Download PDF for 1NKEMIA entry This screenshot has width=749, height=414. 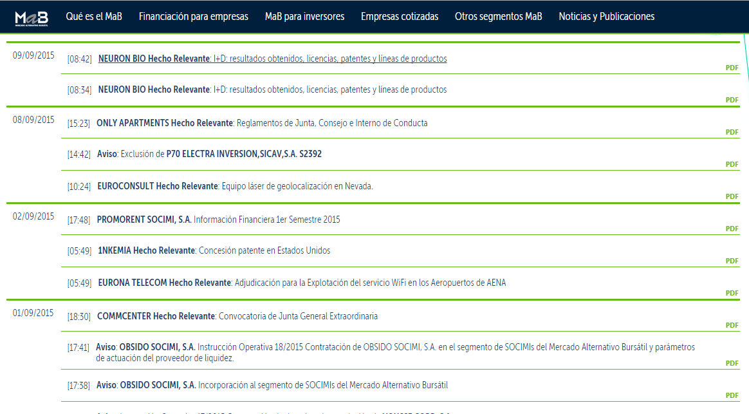(732, 261)
